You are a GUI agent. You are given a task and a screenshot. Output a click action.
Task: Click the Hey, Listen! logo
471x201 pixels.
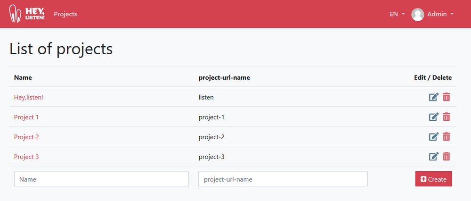tap(27, 14)
